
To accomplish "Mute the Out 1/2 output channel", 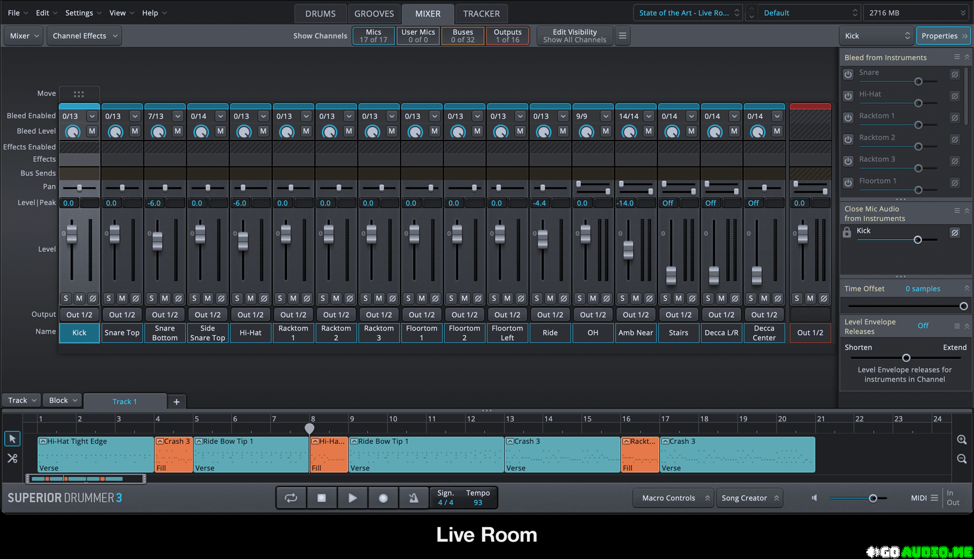I will 810,298.
